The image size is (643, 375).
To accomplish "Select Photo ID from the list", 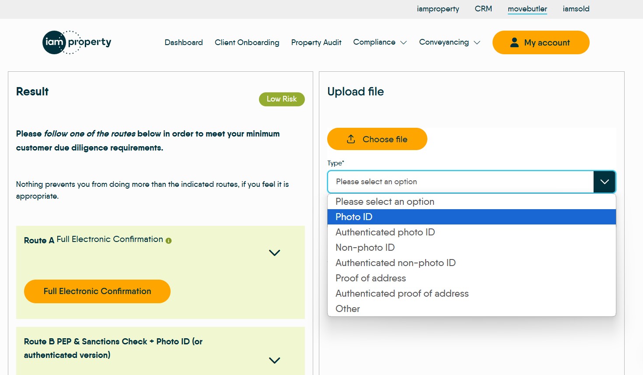I will 354,217.
